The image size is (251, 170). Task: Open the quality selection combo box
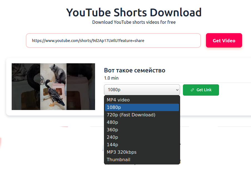(142, 90)
